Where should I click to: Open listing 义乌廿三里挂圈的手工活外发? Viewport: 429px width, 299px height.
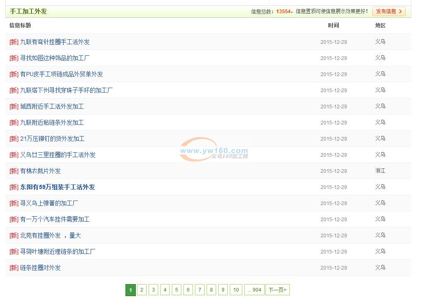[x=58, y=155]
